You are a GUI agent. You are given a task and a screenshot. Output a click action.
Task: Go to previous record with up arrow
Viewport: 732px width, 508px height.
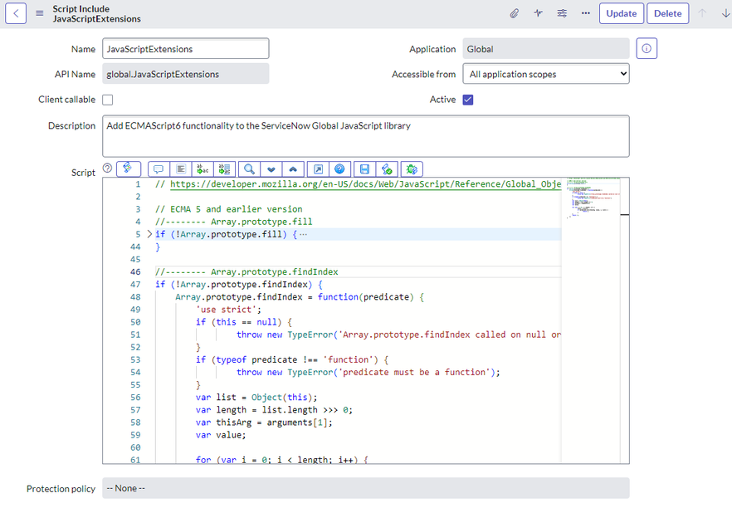pyautogui.click(x=701, y=13)
